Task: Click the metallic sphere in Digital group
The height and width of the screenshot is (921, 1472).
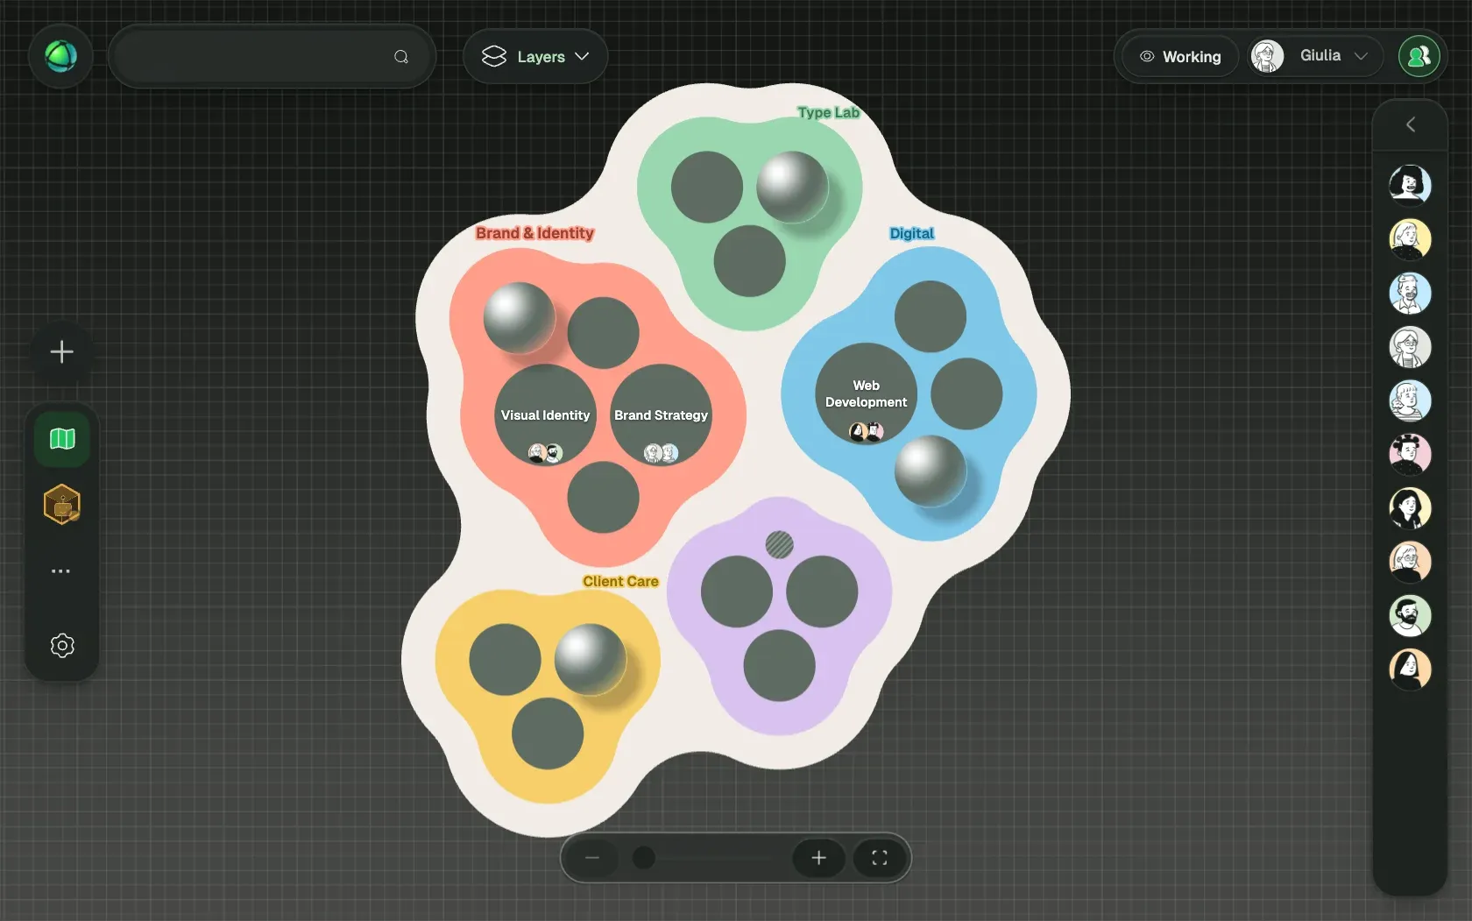Action: tap(930, 471)
